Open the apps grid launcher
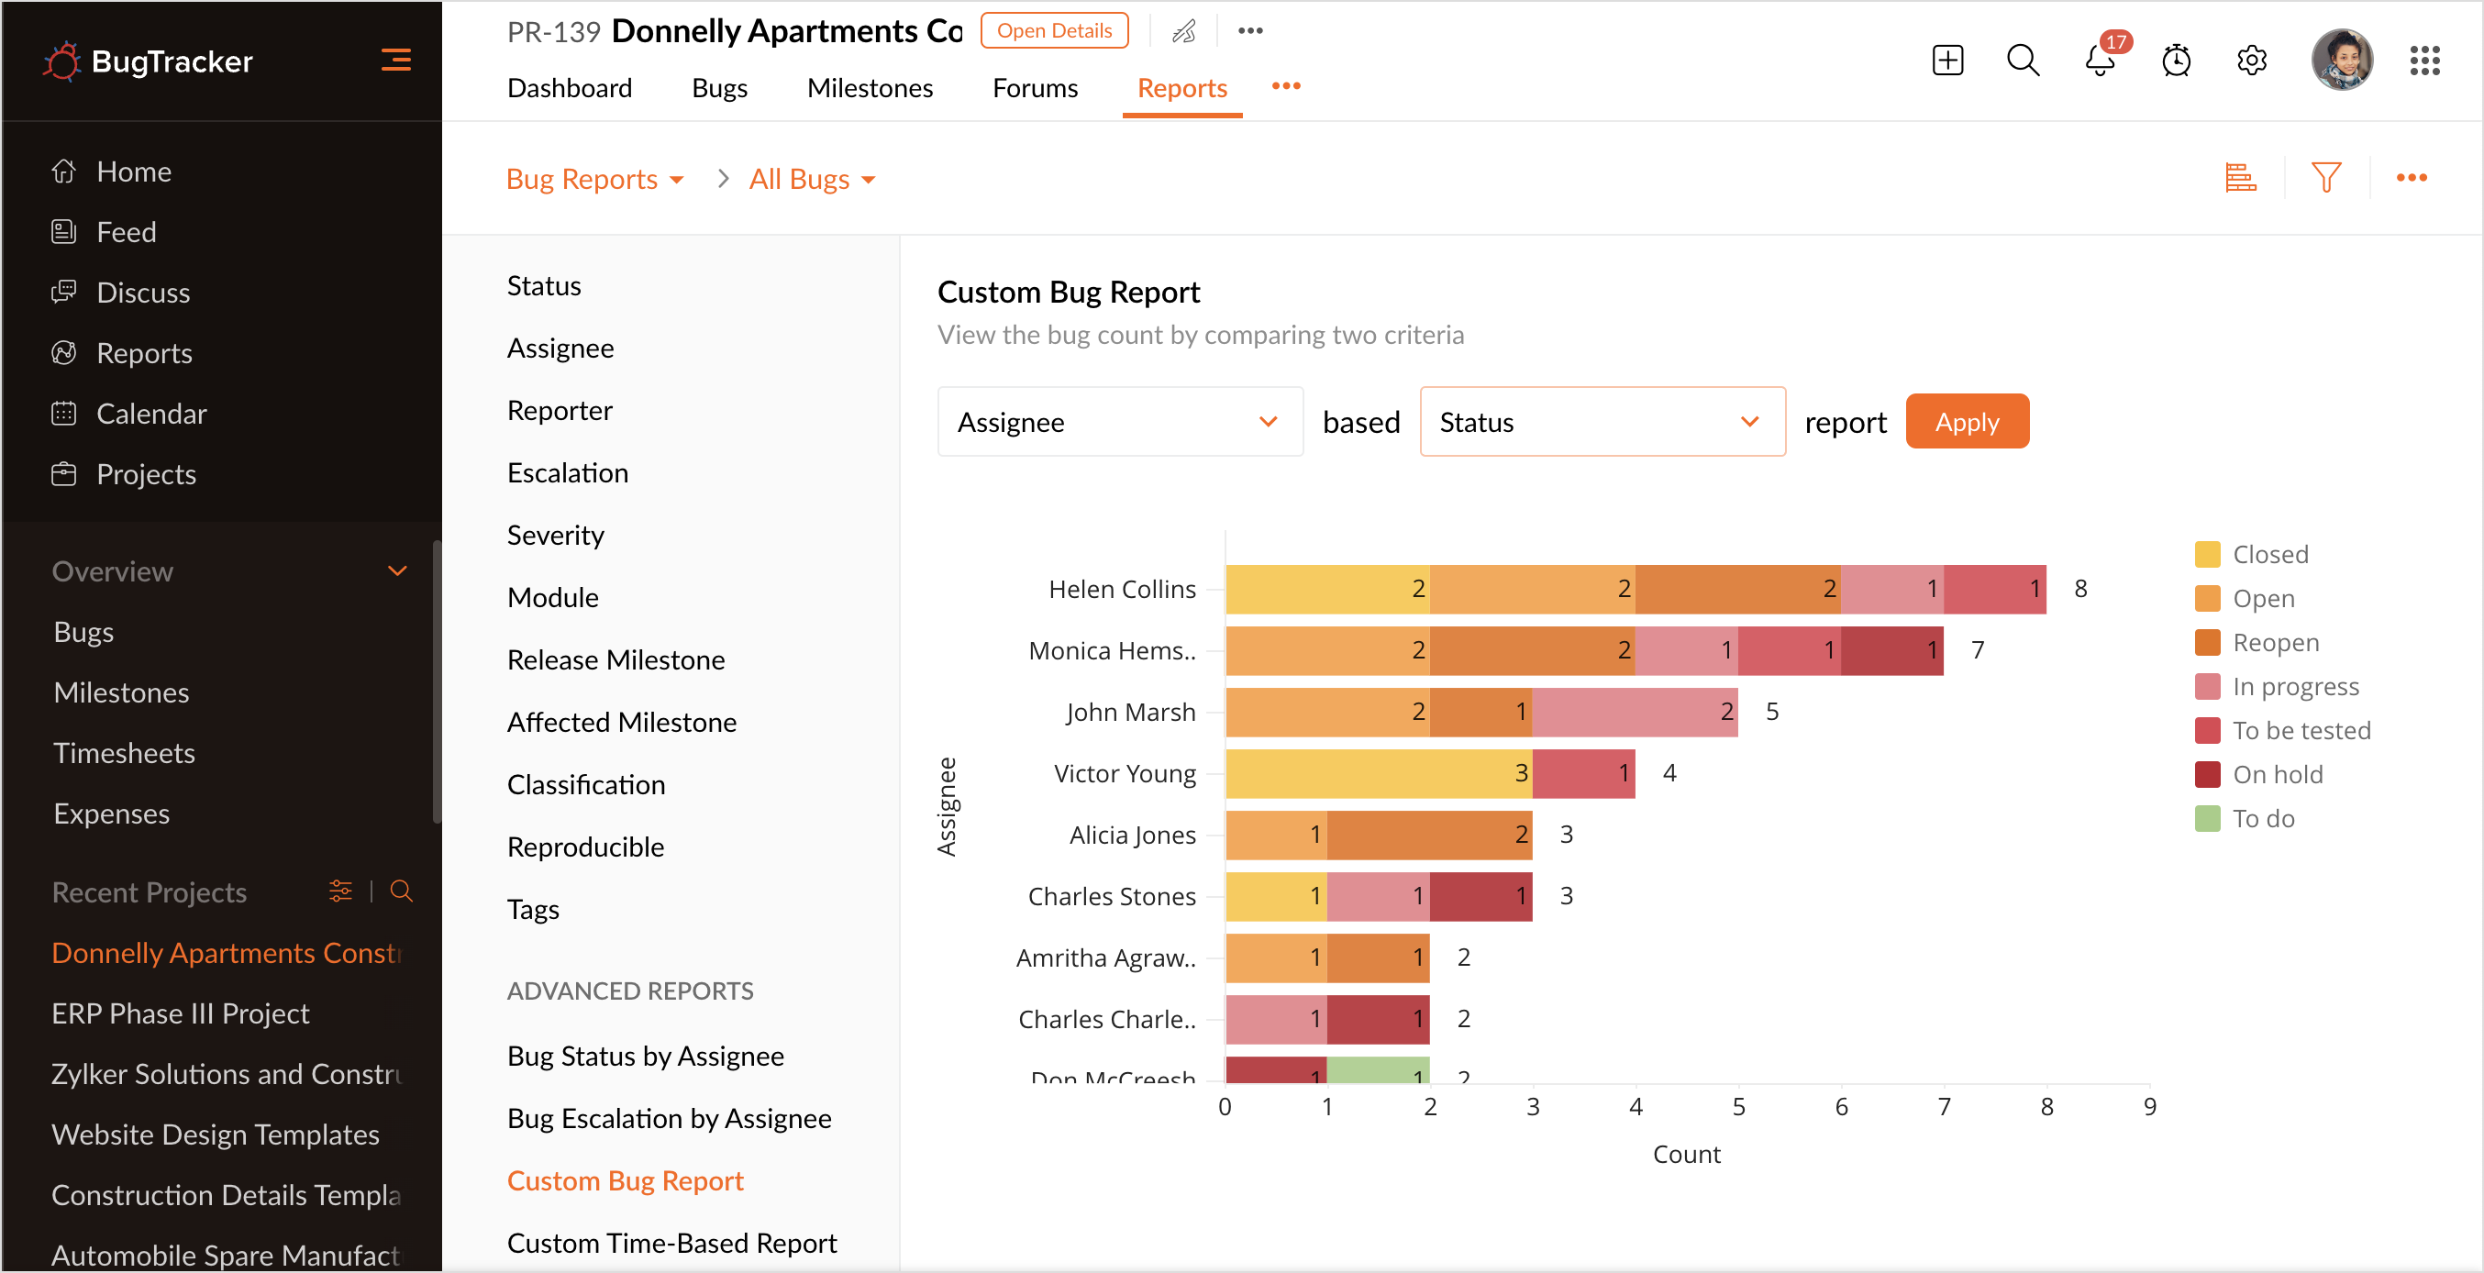The image size is (2484, 1273). [x=2424, y=61]
